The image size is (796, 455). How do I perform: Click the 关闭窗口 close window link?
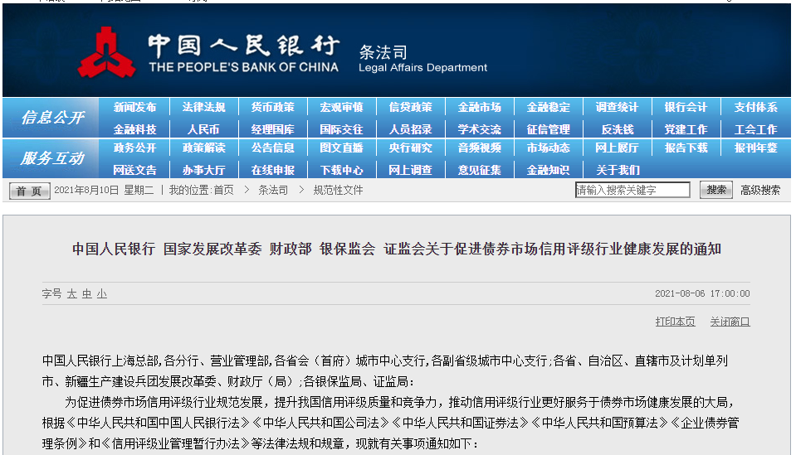730,322
